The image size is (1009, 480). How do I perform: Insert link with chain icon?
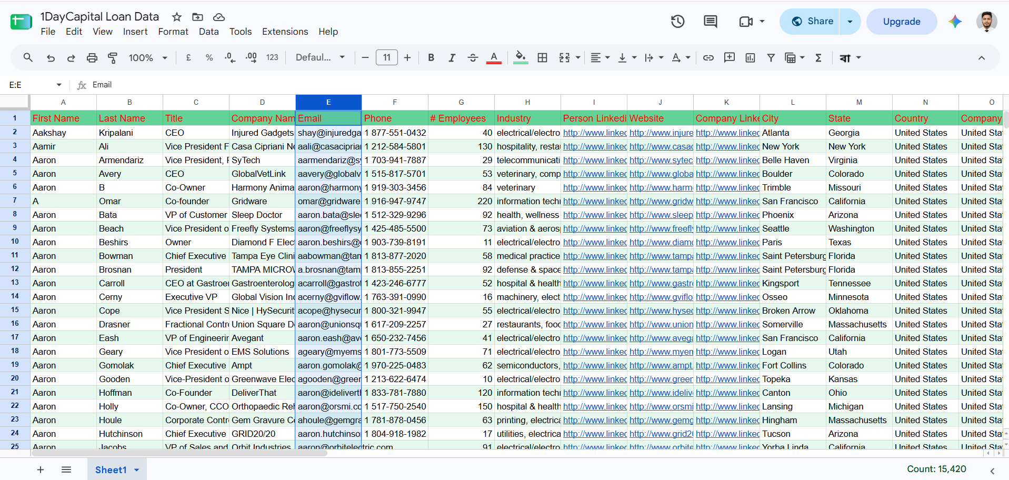tap(708, 58)
